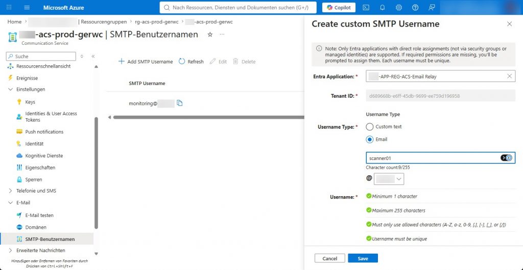Click the SMTP Username column header
523x270 pixels.
(147, 84)
